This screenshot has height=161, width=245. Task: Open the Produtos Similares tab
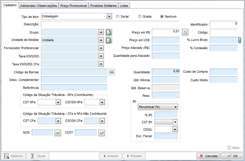click(x=103, y=6)
